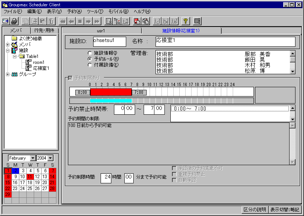Image resolution: width=304 pixels, height=216 pixels.
Task: Choose the 付属設備 radio button
Action: pyautogui.click(x=90, y=65)
